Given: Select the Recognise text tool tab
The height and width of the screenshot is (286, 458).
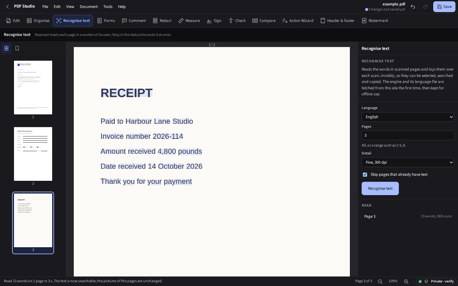Looking at the screenshot, I should pos(73,21).
